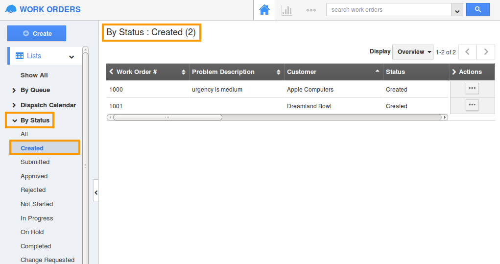The image size is (500, 264).
Task: Select the In Progress status filter
Action: (37, 218)
